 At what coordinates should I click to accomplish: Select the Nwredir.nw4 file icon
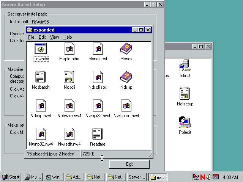point(69,134)
